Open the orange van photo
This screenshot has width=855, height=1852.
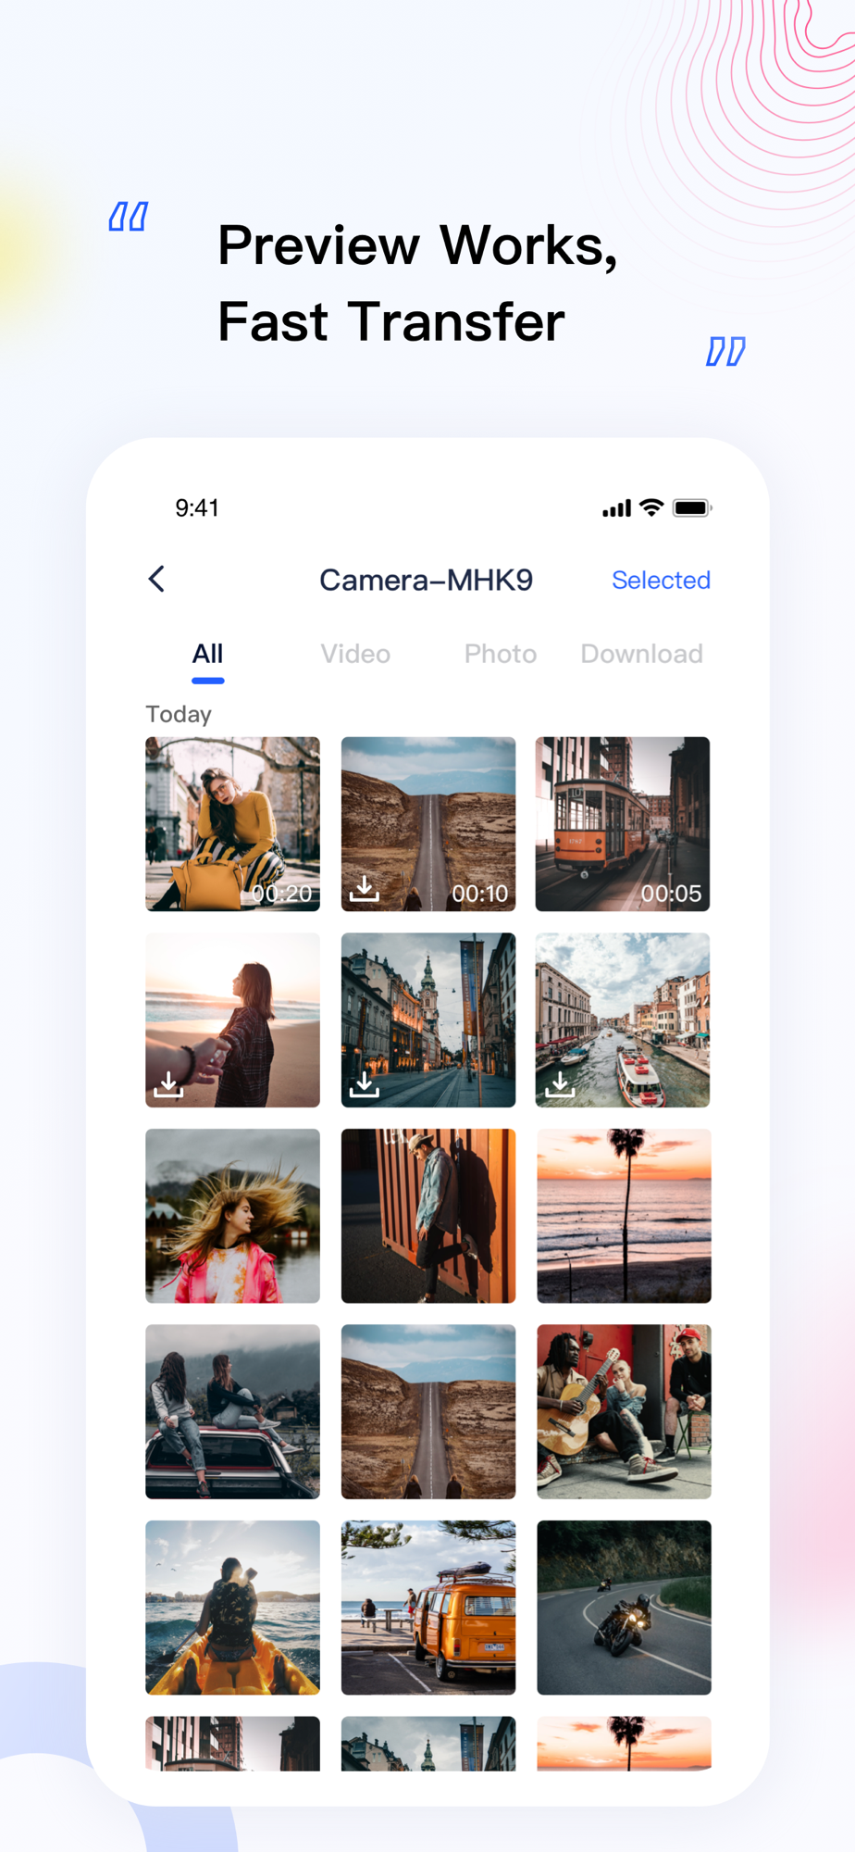click(x=428, y=1608)
